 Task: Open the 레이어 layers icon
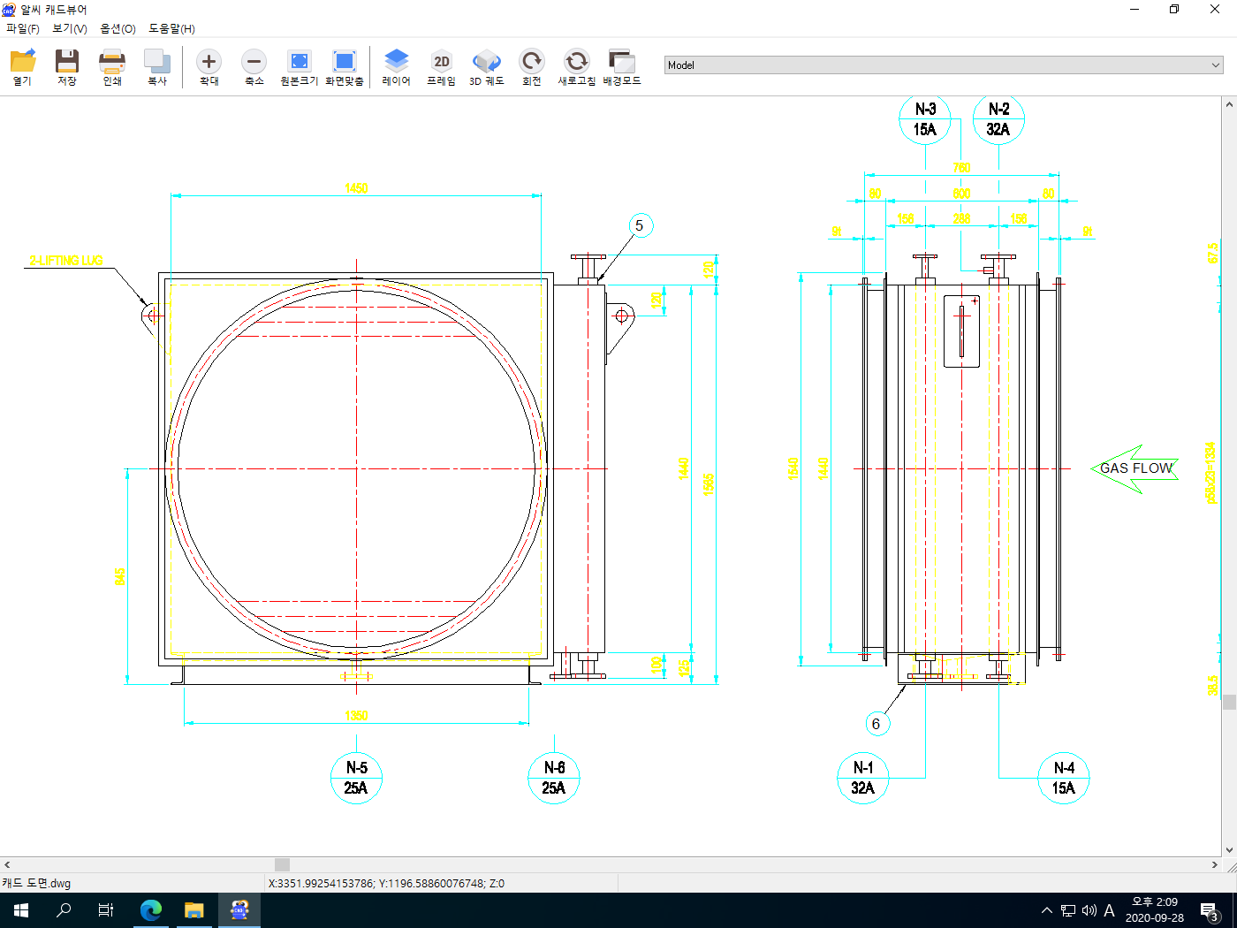click(397, 67)
